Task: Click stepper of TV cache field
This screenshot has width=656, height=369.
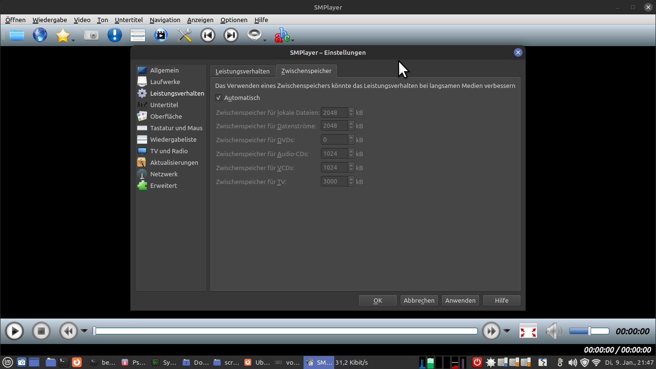Action: coord(351,182)
